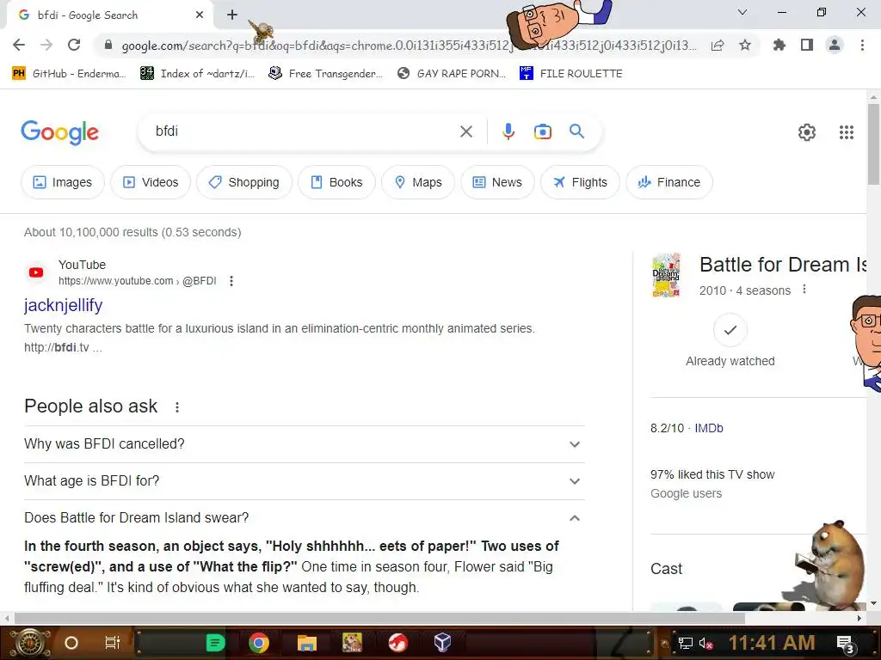Expand What age is BFDI for?
Screen dimensions: 881x660
click(304, 481)
